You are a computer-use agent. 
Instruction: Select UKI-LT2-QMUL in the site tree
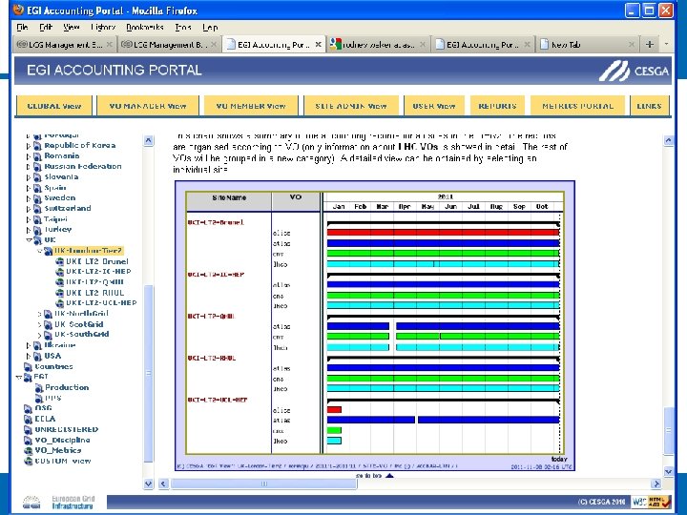click(x=95, y=282)
